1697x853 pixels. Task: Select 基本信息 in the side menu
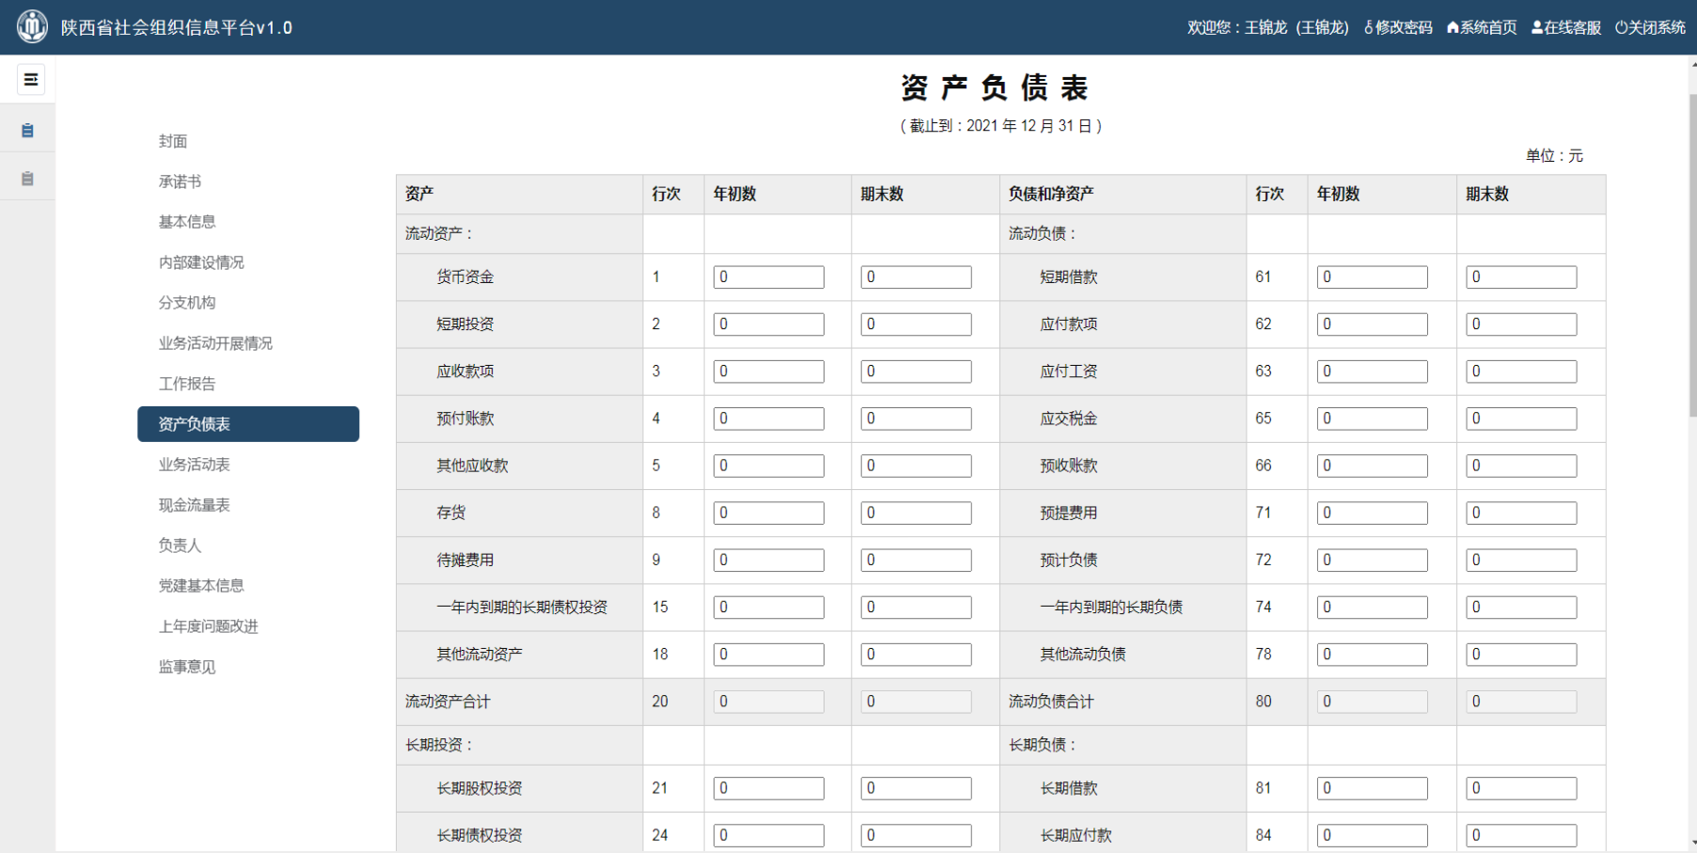pyautogui.click(x=187, y=222)
